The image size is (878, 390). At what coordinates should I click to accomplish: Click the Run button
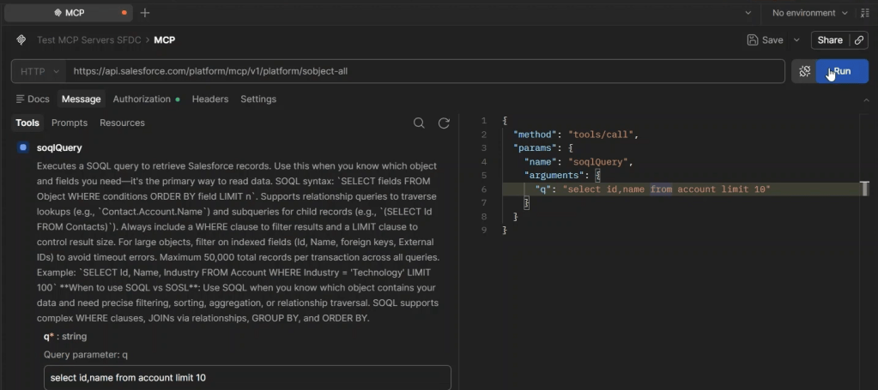click(x=842, y=71)
